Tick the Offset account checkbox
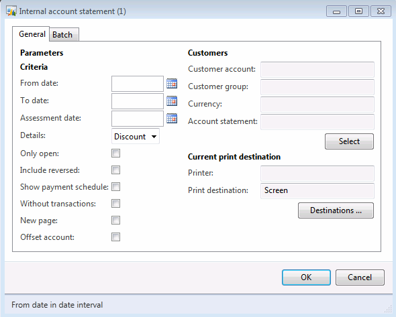The width and height of the screenshot is (396, 317). pos(115,237)
